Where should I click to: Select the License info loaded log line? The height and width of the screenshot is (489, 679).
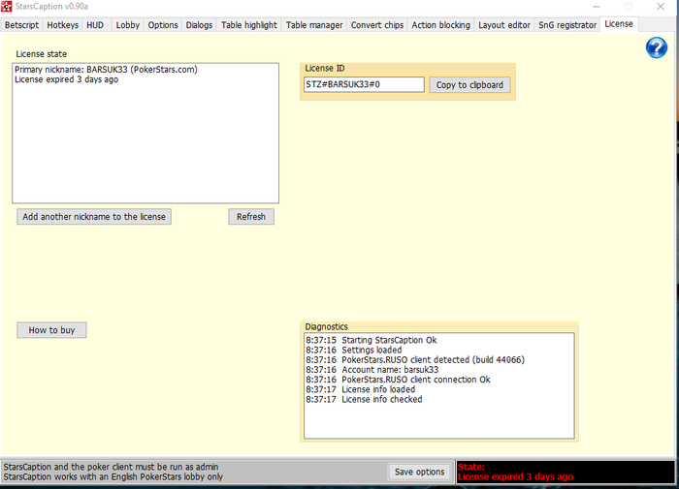pos(360,389)
